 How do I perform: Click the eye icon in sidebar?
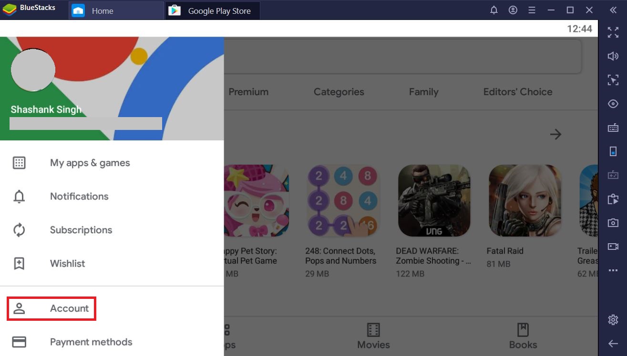point(613,104)
